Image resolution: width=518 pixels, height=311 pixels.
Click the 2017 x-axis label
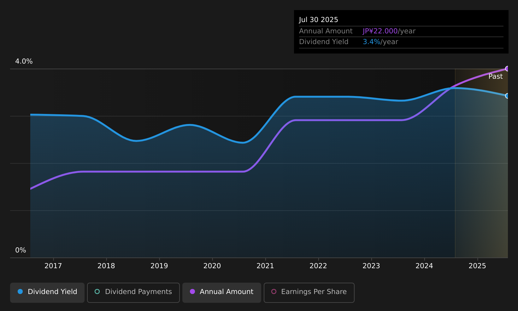click(x=53, y=266)
